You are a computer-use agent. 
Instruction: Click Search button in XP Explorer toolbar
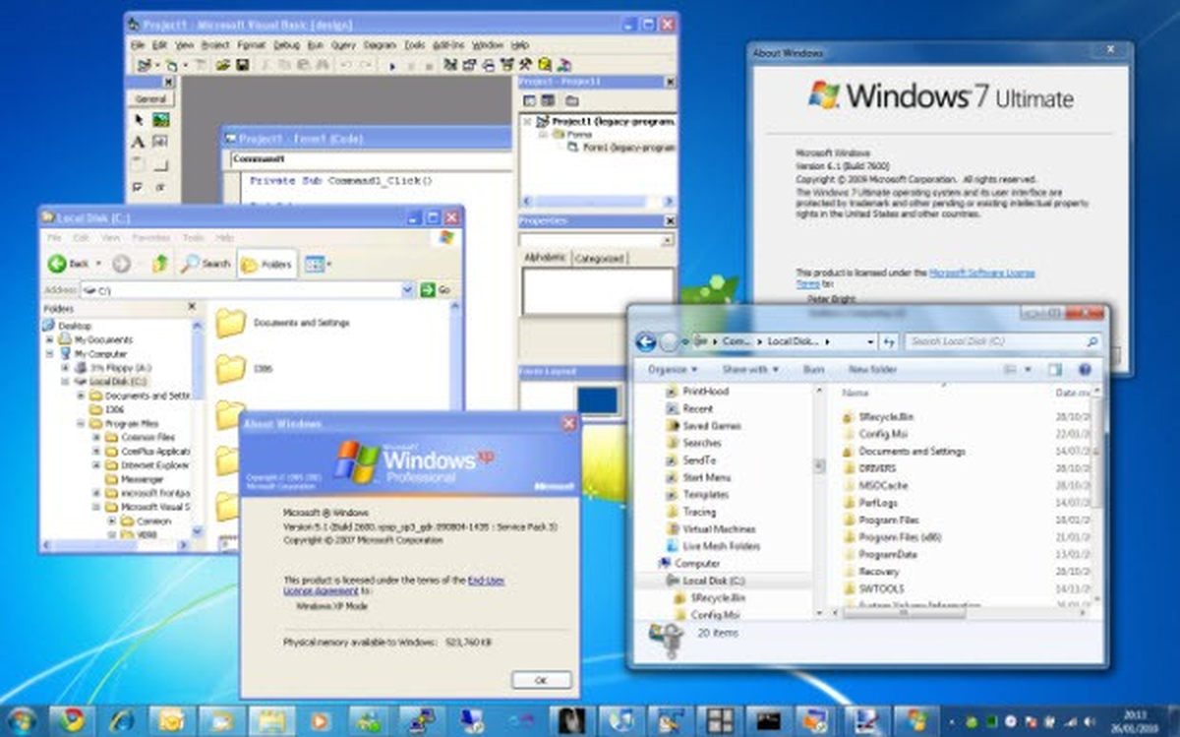click(x=206, y=264)
